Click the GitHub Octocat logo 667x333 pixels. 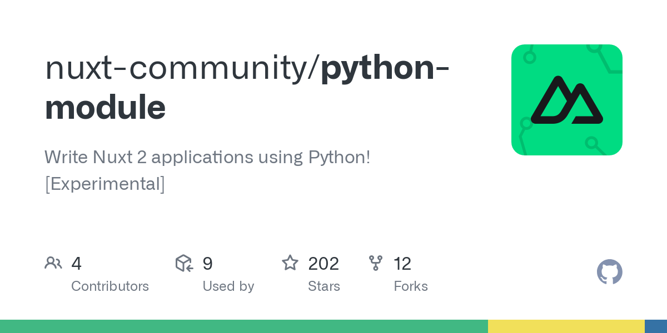click(610, 272)
